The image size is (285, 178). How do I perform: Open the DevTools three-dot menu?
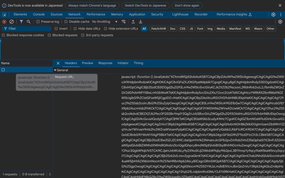(280, 14)
